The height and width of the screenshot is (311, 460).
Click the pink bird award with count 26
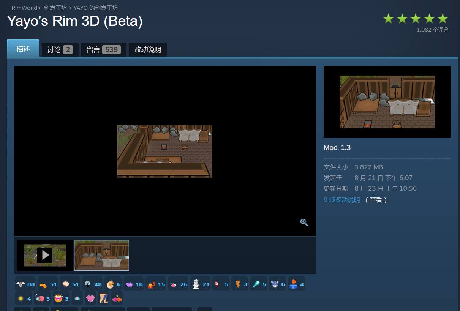coord(178,284)
